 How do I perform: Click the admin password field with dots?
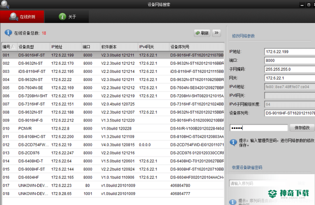click(x=259, y=128)
